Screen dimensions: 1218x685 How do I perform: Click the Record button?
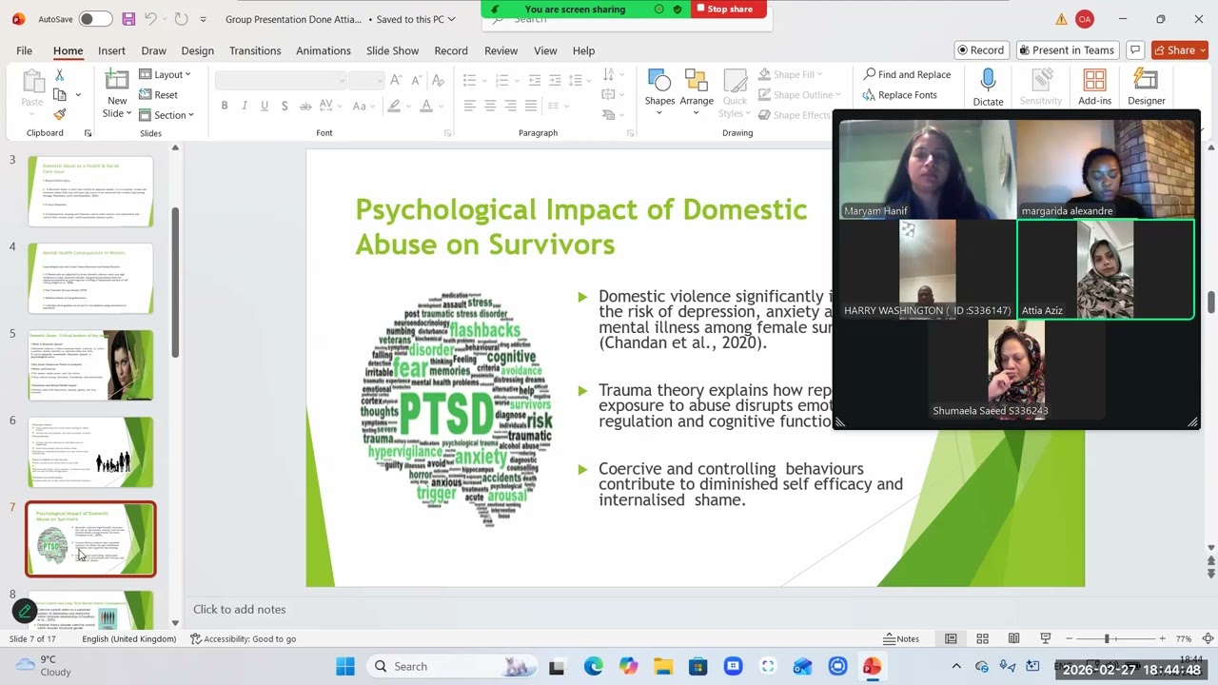point(980,50)
